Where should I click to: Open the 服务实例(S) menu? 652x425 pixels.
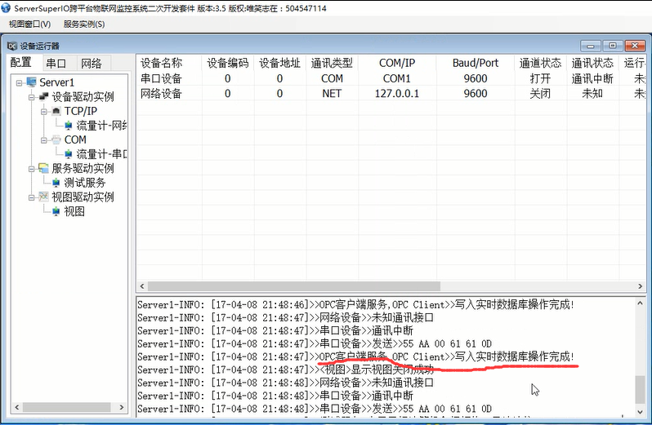tap(84, 24)
